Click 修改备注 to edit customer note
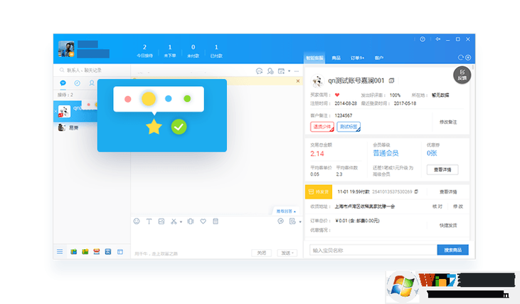 448,122
